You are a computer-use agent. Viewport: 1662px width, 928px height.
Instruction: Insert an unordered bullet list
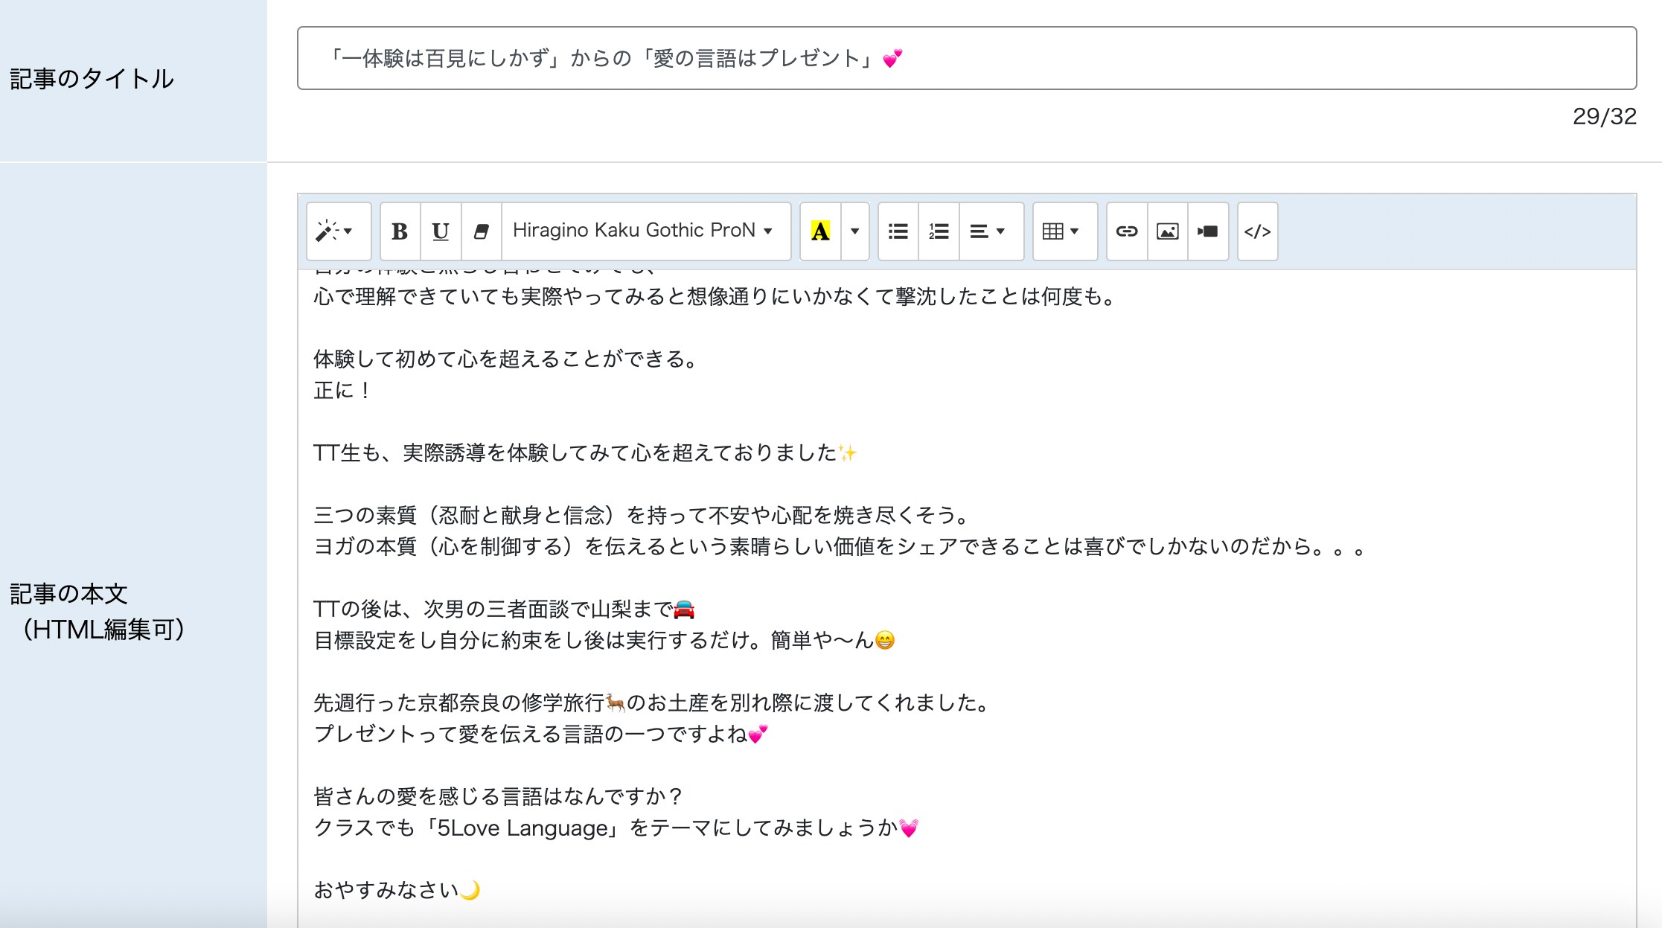[x=898, y=231]
